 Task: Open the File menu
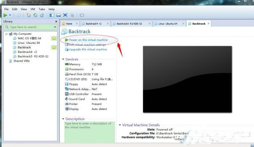point(6,9)
